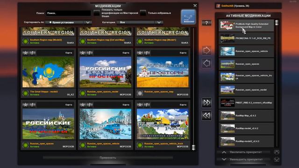The height and width of the screenshot is (168, 299).
Task: Click the player profile icon by DaVinchi5
Action: tap(218, 6)
